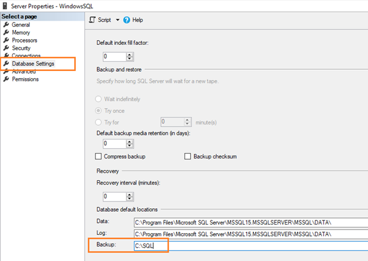Increase the Try for minutes value
The height and width of the screenshot is (261, 368).
[187, 120]
